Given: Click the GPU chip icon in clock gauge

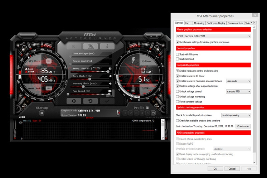Looking at the screenshot, I should click(49, 61).
